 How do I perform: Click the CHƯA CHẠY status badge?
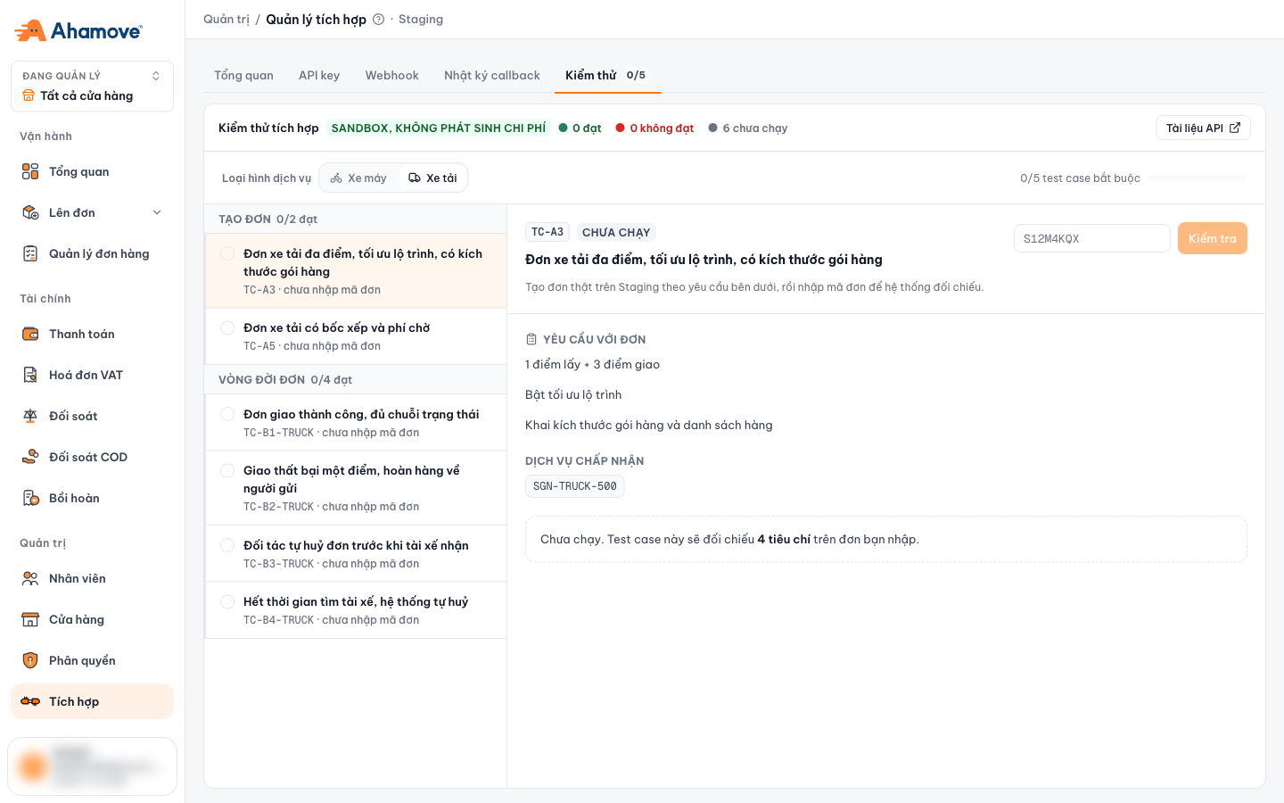[x=616, y=232]
